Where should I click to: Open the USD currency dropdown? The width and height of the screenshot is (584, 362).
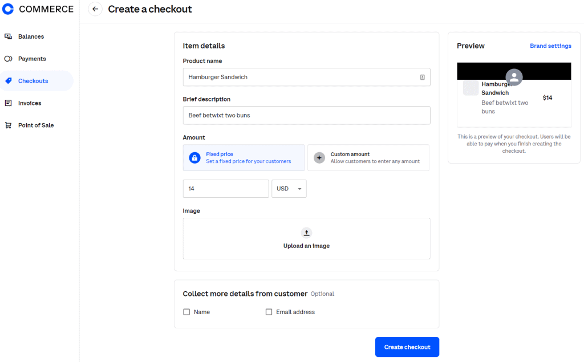point(289,189)
